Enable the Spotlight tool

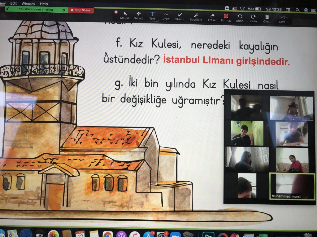point(196,17)
